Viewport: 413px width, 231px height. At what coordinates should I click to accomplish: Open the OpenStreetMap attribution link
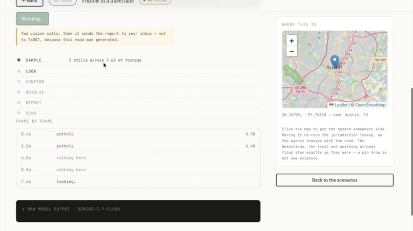(x=370, y=105)
